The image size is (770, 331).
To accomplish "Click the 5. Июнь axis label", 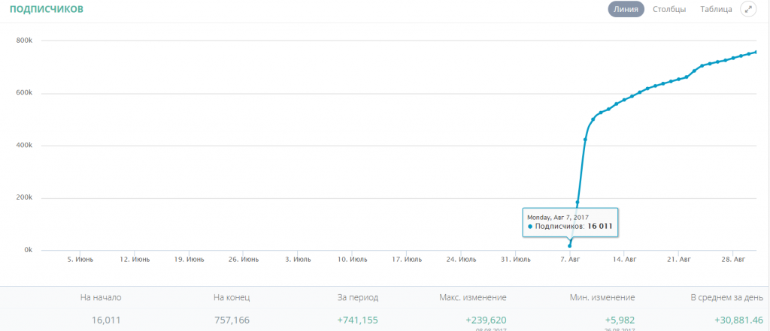I will pyautogui.click(x=80, y=260).
